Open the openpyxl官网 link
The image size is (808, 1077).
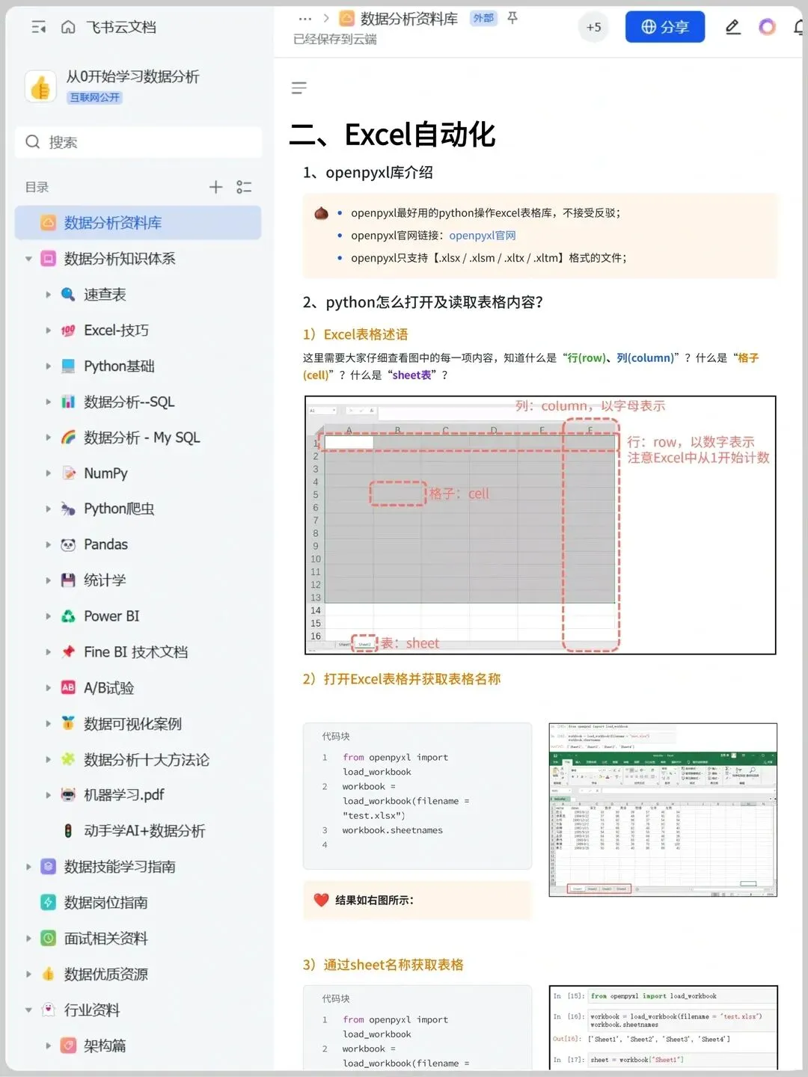(483, 236)
